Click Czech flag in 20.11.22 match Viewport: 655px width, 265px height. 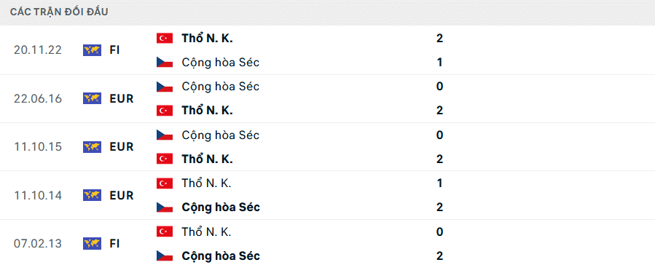click(x=165, y=63)
